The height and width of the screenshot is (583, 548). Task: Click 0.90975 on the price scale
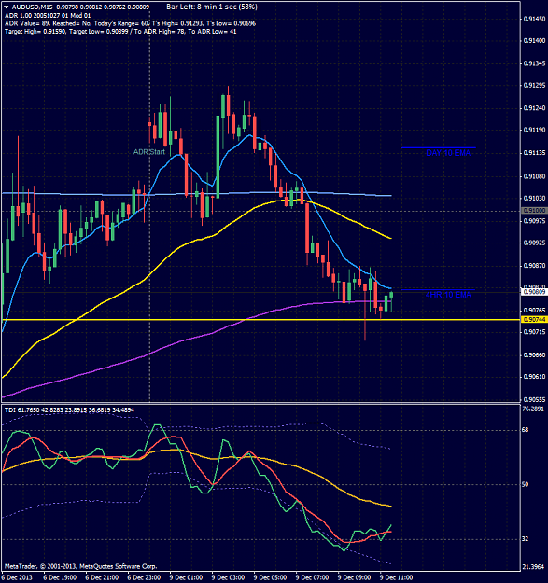pyautogui.click(x=534, y=221)
